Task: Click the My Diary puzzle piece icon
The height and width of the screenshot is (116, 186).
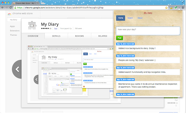Action: pyautogui.click(x=32, y=25)
